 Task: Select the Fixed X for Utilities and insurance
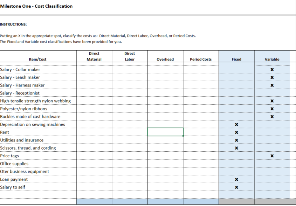pyautogui.click(x=236, y=140)
